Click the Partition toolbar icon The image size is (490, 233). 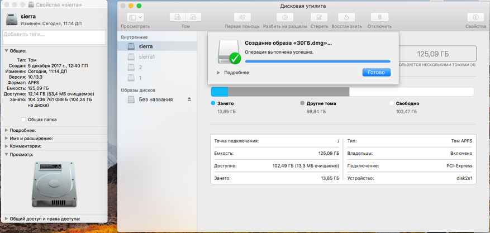click(x=285, y=17)
